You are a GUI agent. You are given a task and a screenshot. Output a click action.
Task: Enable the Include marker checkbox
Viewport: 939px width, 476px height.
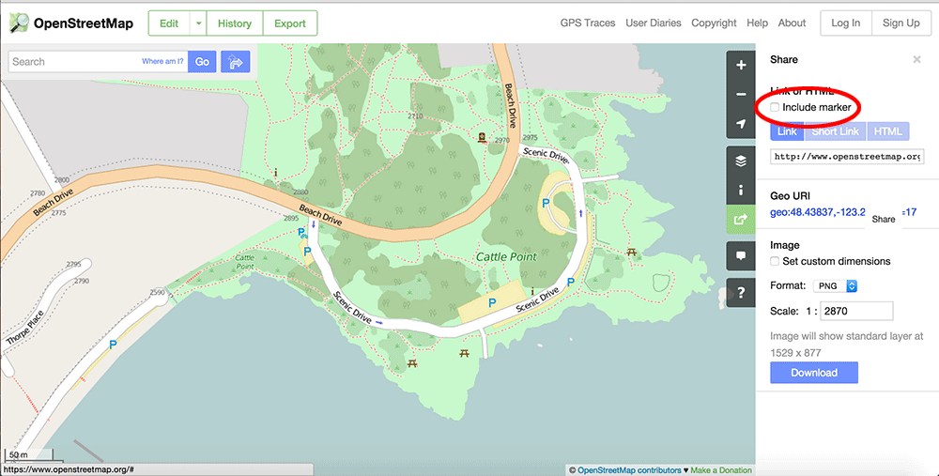point(775,107)
